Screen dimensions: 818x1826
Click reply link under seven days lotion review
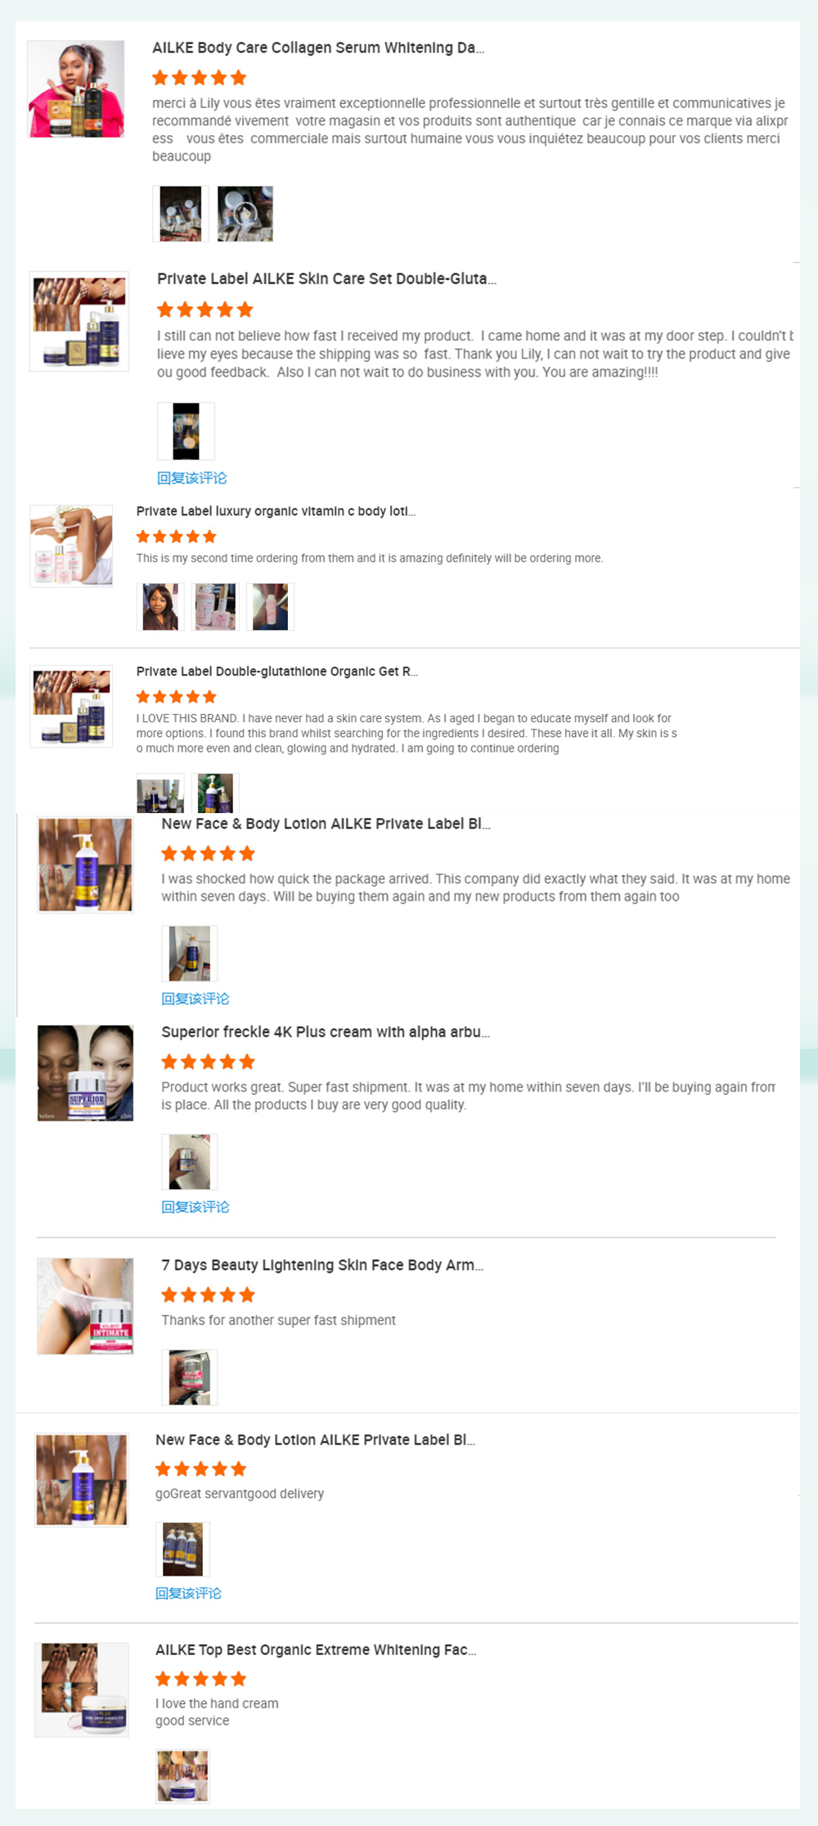coord(196,998)
